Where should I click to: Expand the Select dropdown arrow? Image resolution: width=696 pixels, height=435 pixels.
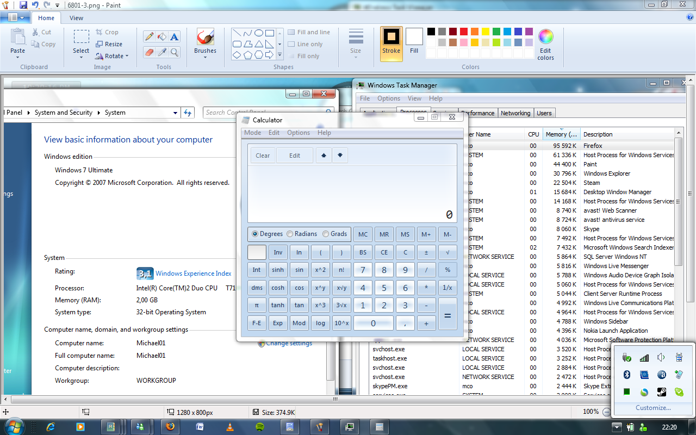point(81,57)
